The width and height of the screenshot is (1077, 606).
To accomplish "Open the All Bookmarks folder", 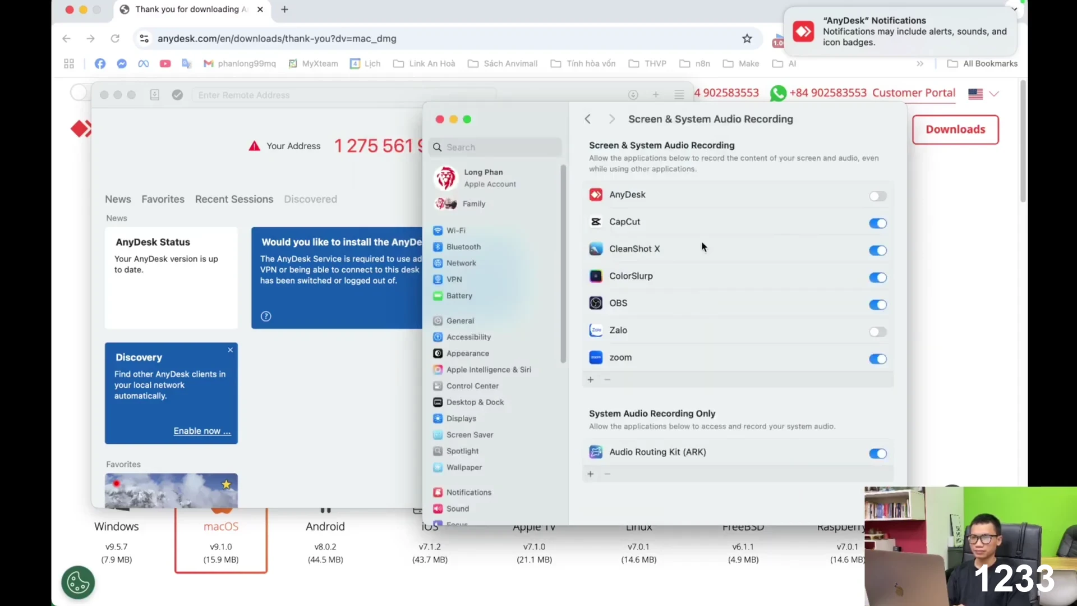I will 982,63.
